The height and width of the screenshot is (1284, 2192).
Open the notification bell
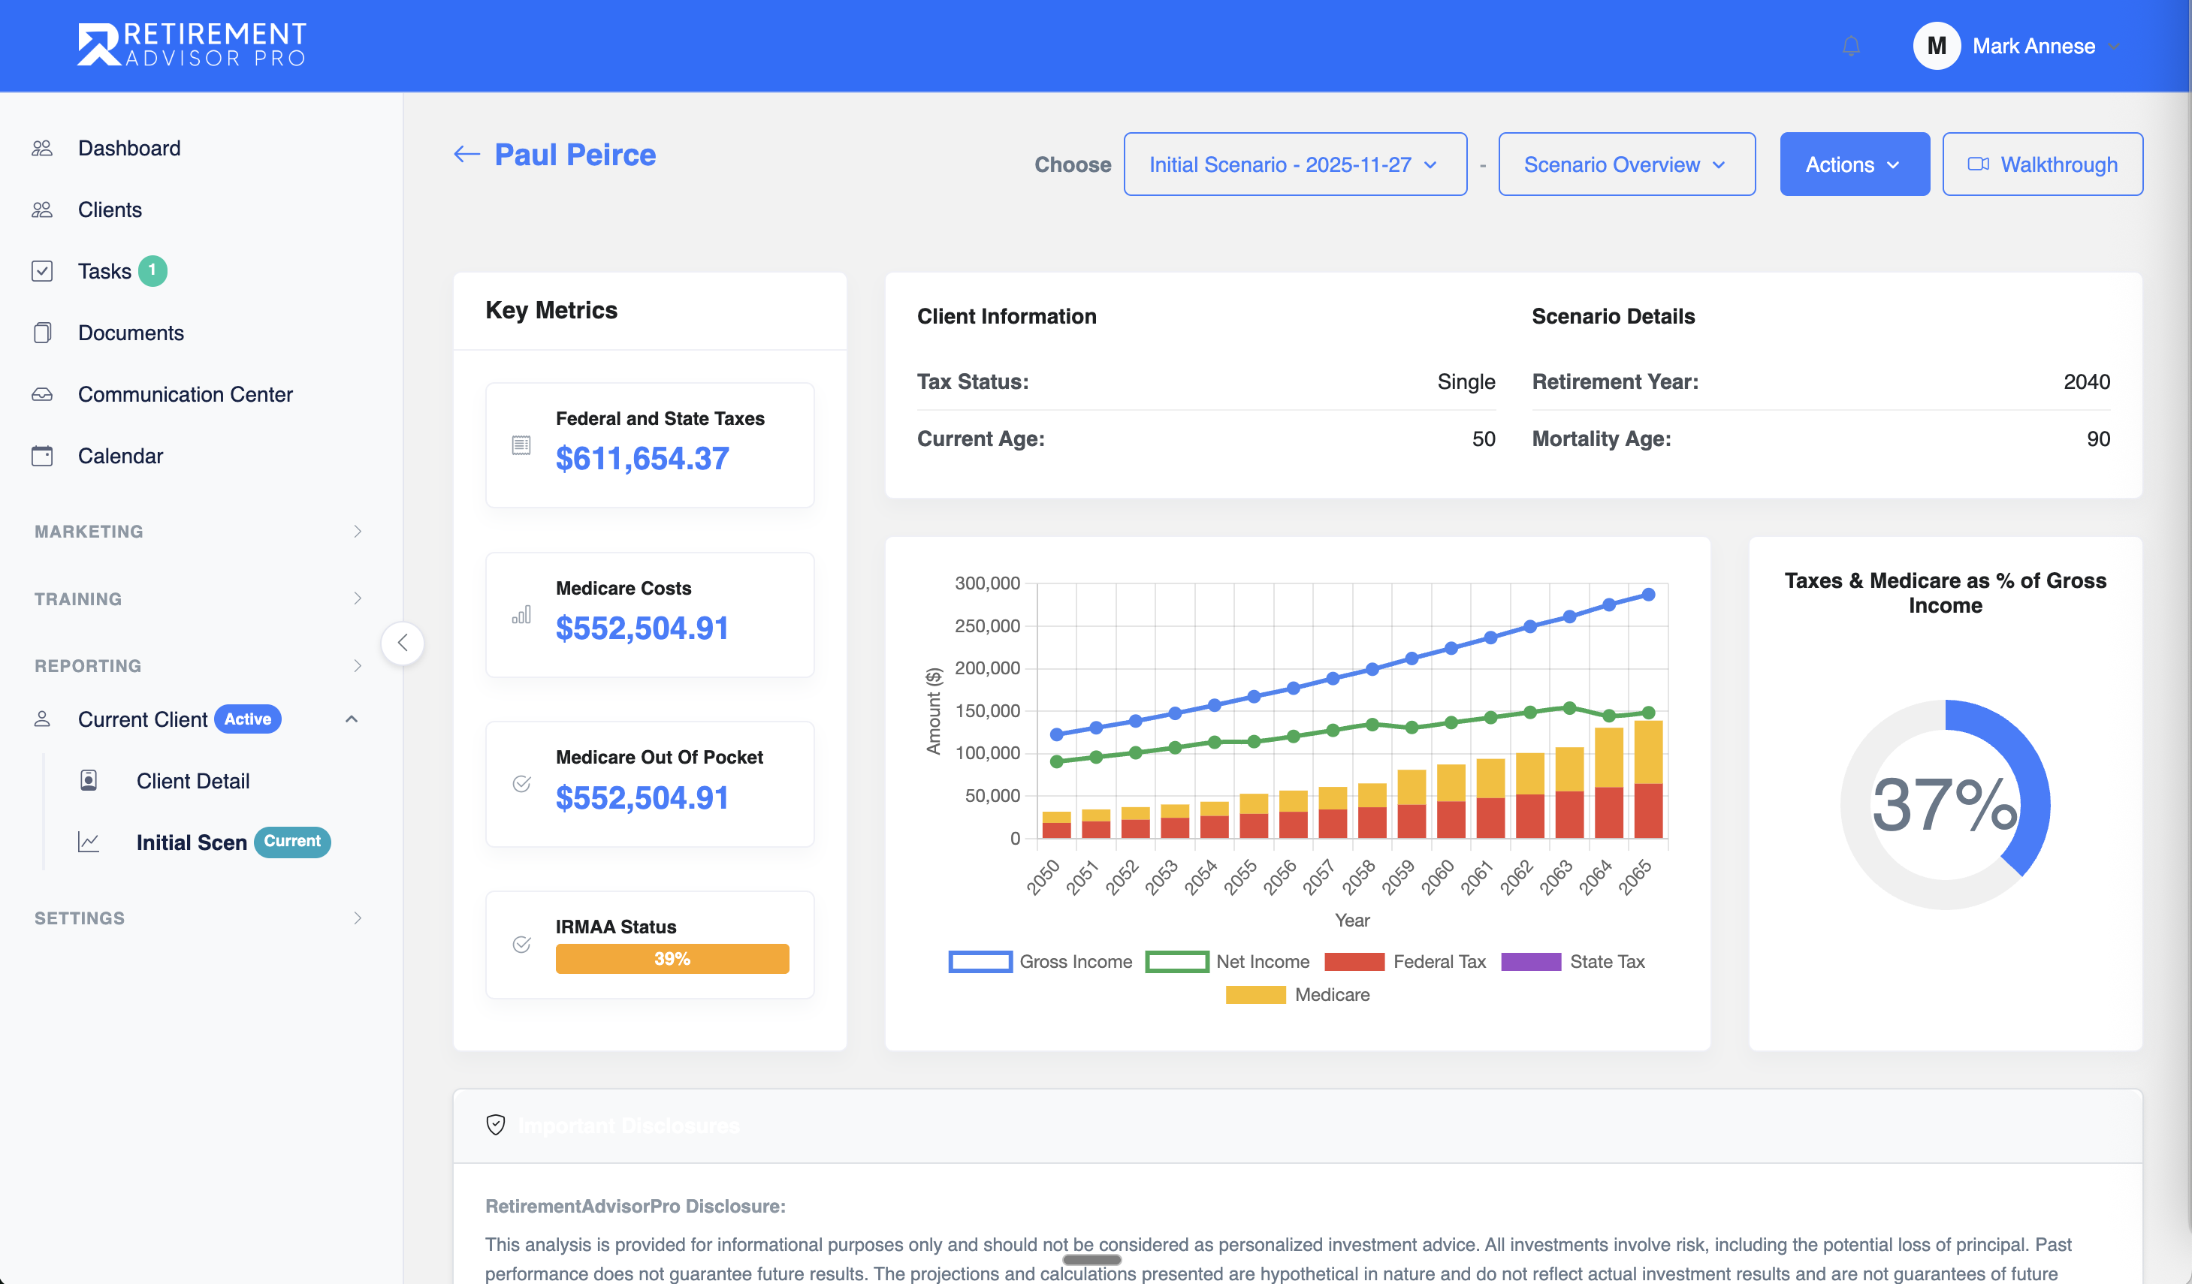pos(1849,46)
